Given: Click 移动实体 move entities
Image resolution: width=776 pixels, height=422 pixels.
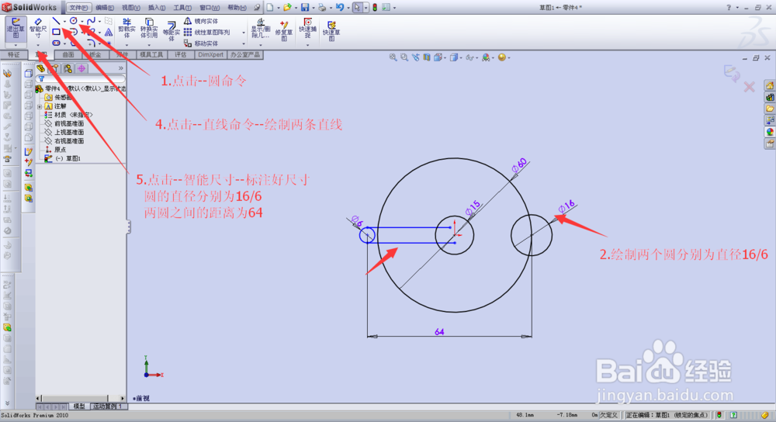Looking at the screenshot, I should pyautogui.click(x=200, y=43).
